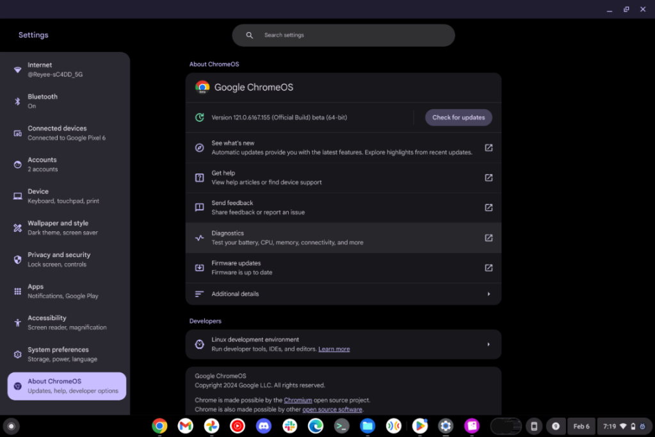Screen dimensions: 655x437
Task: Click the Learn more link
Action: pos(334,349)
